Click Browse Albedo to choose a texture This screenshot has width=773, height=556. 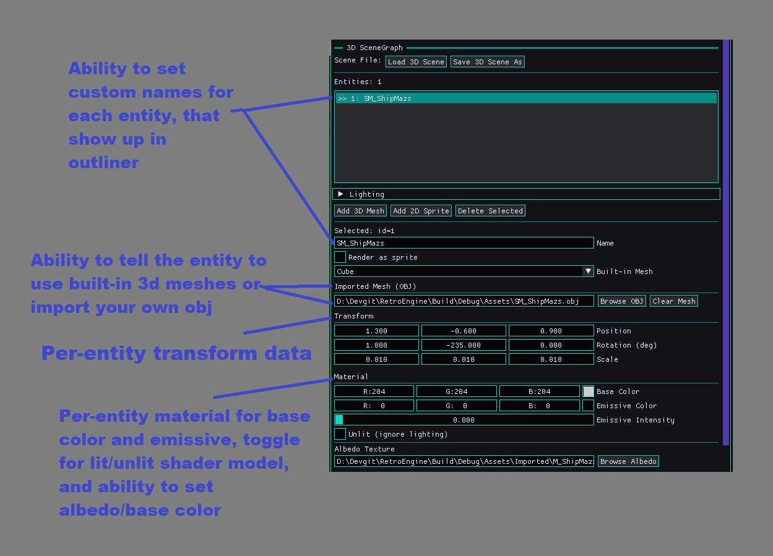click(x=628, y=461)
